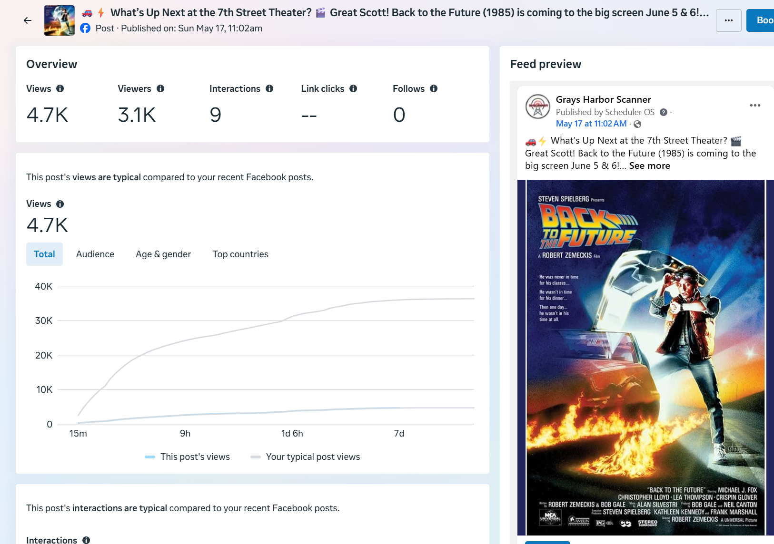This screenshot has height=544, width=774.
Task: Click the globe public audience icon
Action: pos(637,124)
